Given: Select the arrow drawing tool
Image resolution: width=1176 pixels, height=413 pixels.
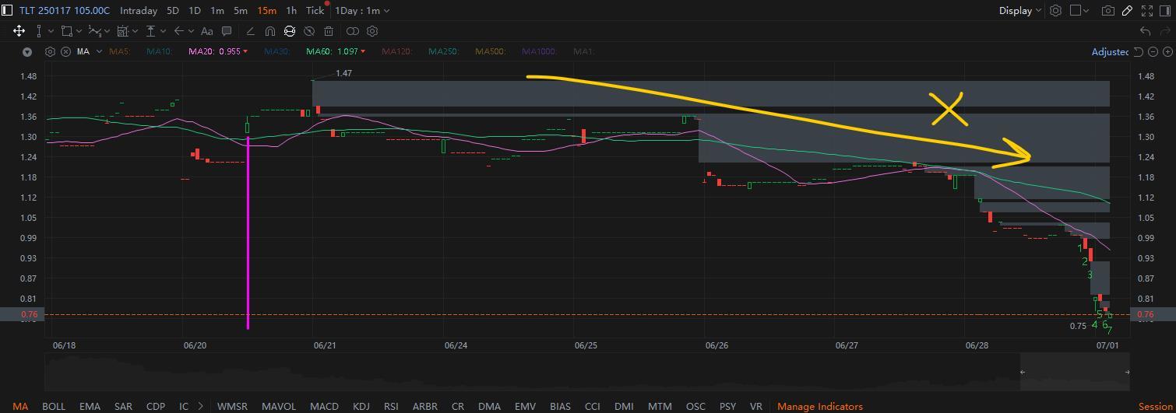Looking at the screenshot, I should point(178,31).
